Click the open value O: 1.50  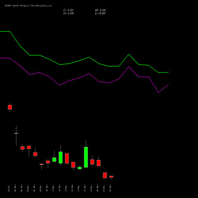pos(69,13)
